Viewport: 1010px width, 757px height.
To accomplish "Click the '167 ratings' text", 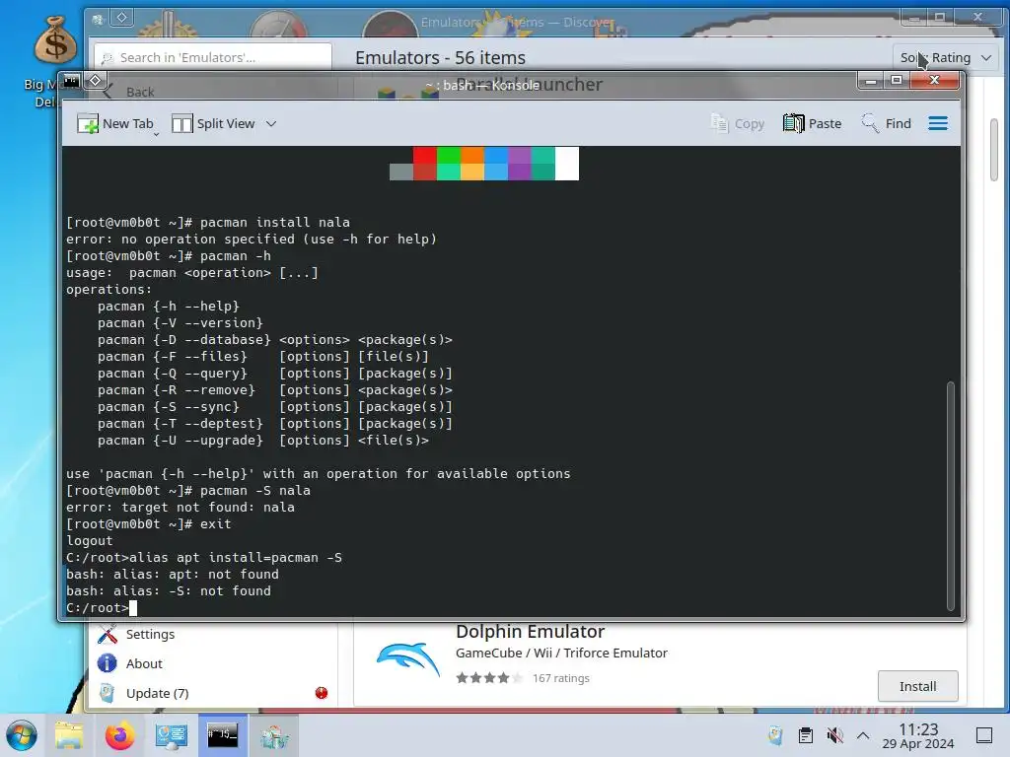I will [561, 678].
